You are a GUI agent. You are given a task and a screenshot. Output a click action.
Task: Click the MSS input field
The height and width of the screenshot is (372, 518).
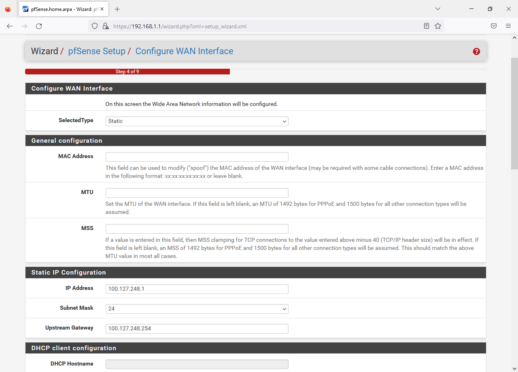pyautogui.click(x=197, y=229)
